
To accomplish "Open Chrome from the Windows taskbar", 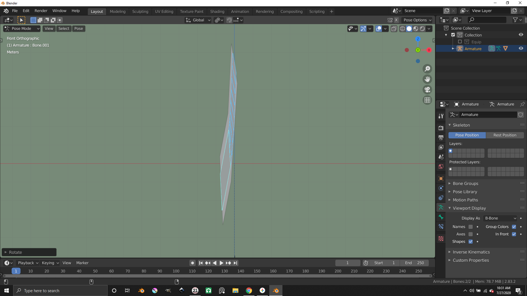I will coord(249,291).
